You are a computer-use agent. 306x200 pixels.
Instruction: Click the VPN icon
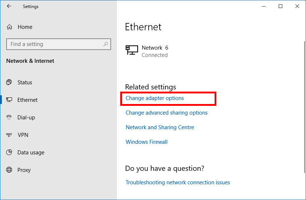[9, 135]
